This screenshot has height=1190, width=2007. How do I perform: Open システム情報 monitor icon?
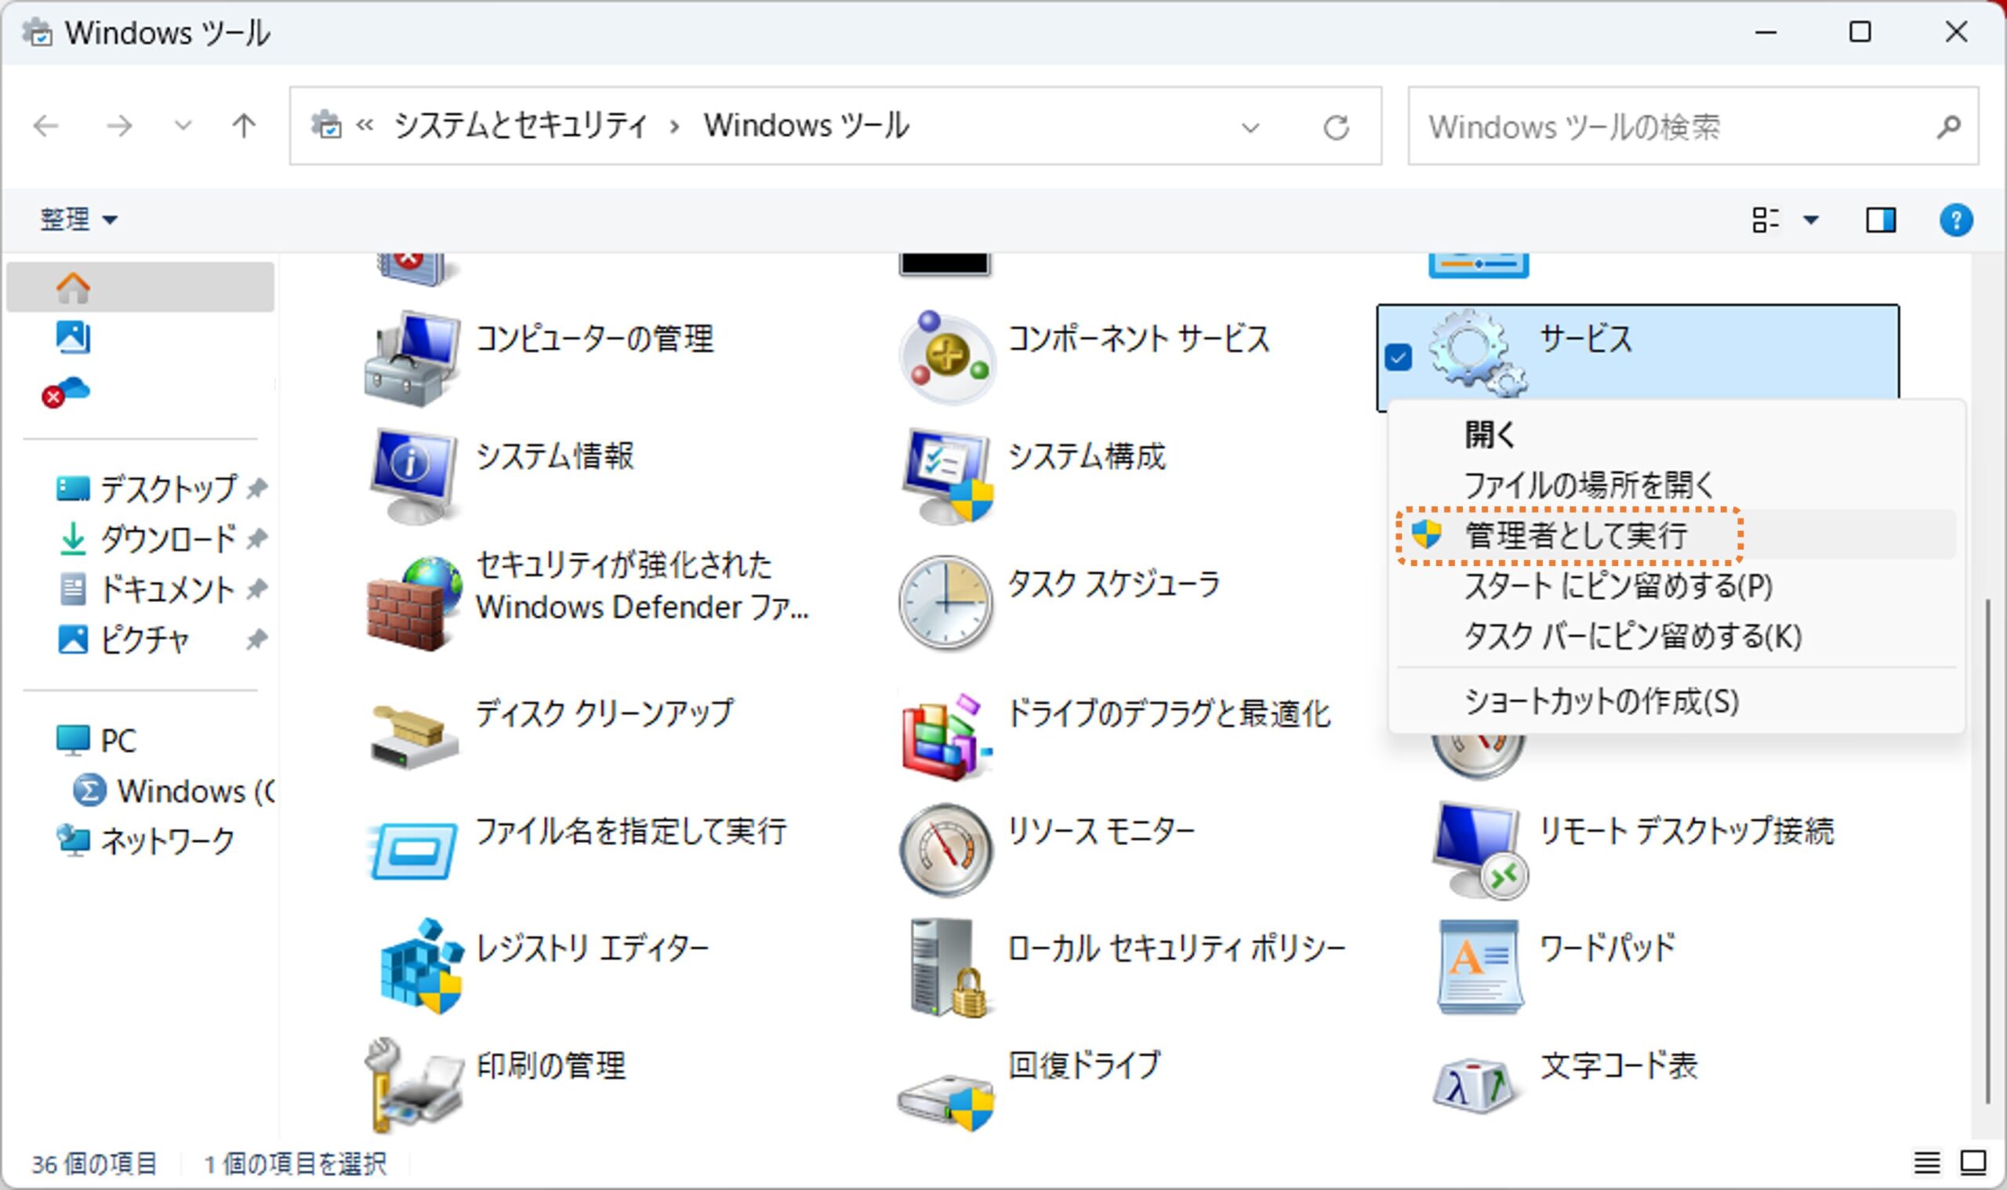412,476
